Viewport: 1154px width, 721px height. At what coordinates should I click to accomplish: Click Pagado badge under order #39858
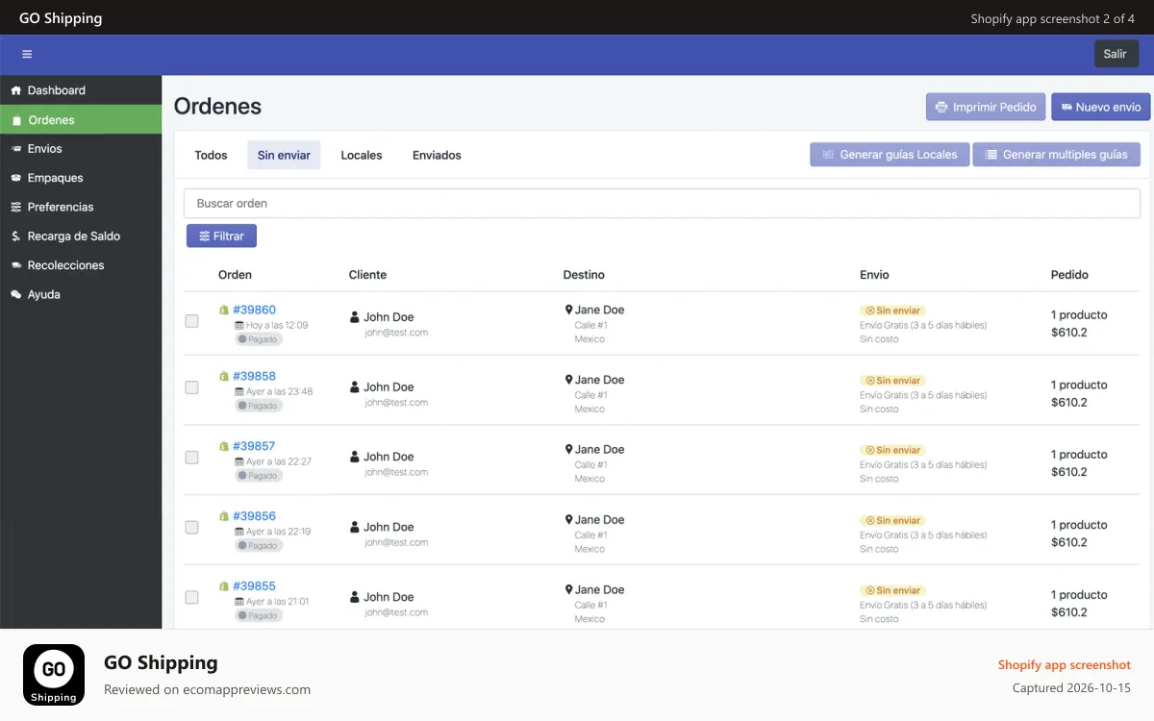click(259, 406)
